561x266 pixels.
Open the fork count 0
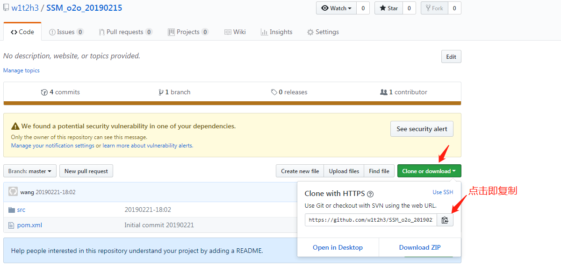454,8
